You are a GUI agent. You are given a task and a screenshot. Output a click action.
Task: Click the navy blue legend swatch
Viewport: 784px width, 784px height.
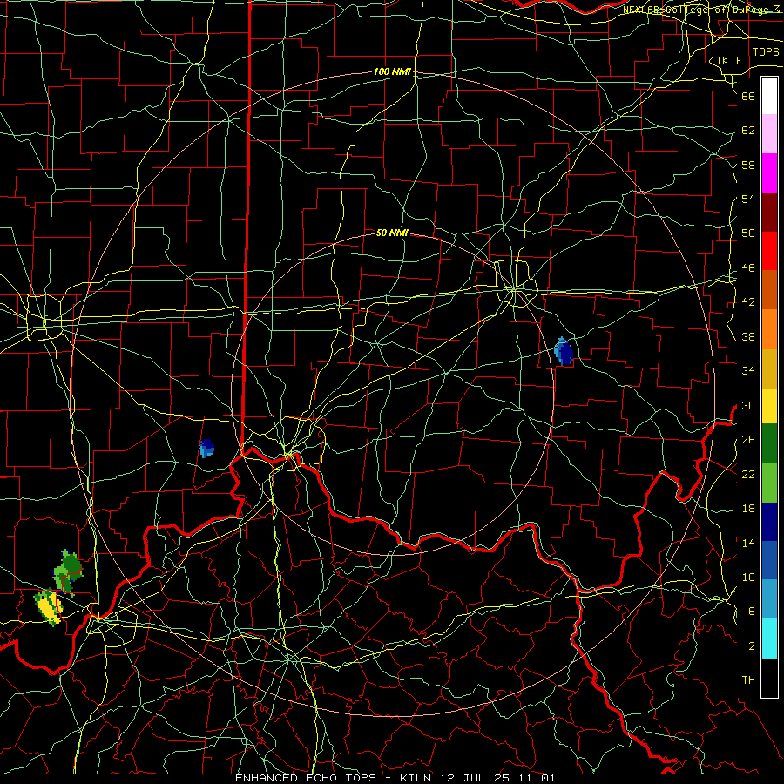769,522
